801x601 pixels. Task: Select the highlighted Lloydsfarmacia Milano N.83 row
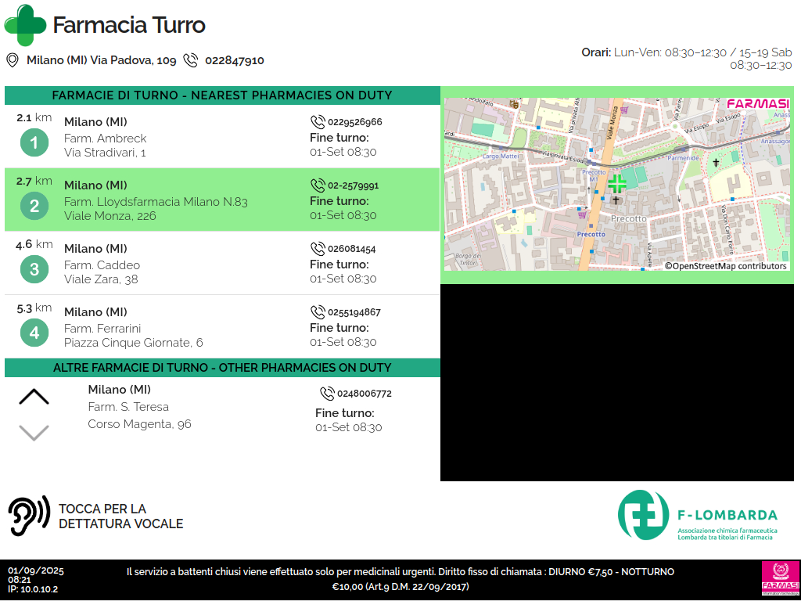[x=222, y=200]
